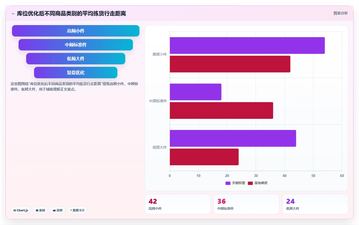
Task: Click the x-axis tick label 0
Action: 170,176
